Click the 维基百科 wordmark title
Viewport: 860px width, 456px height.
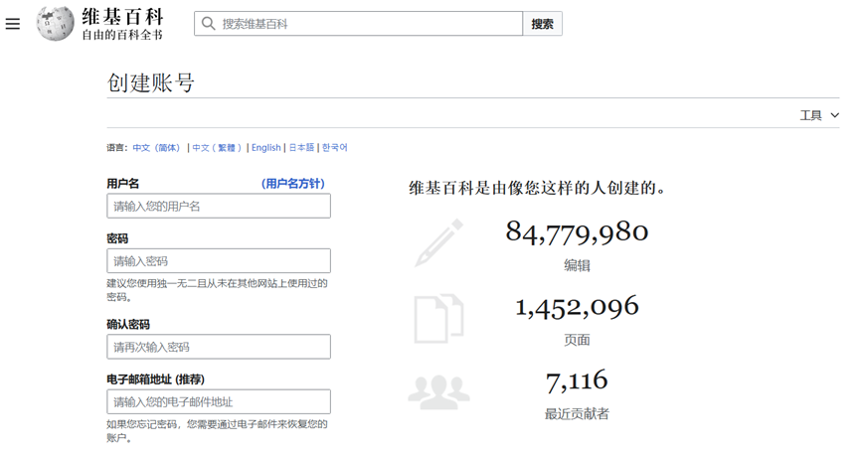(x=123, y=17)
